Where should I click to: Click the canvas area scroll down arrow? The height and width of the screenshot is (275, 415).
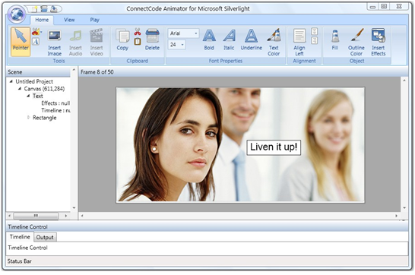click(x=404, y=208)
